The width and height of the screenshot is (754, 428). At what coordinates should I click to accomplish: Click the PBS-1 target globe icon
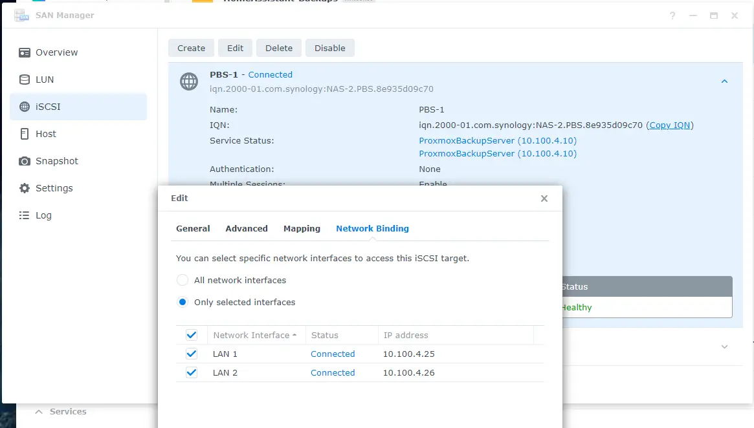[189, 81]
